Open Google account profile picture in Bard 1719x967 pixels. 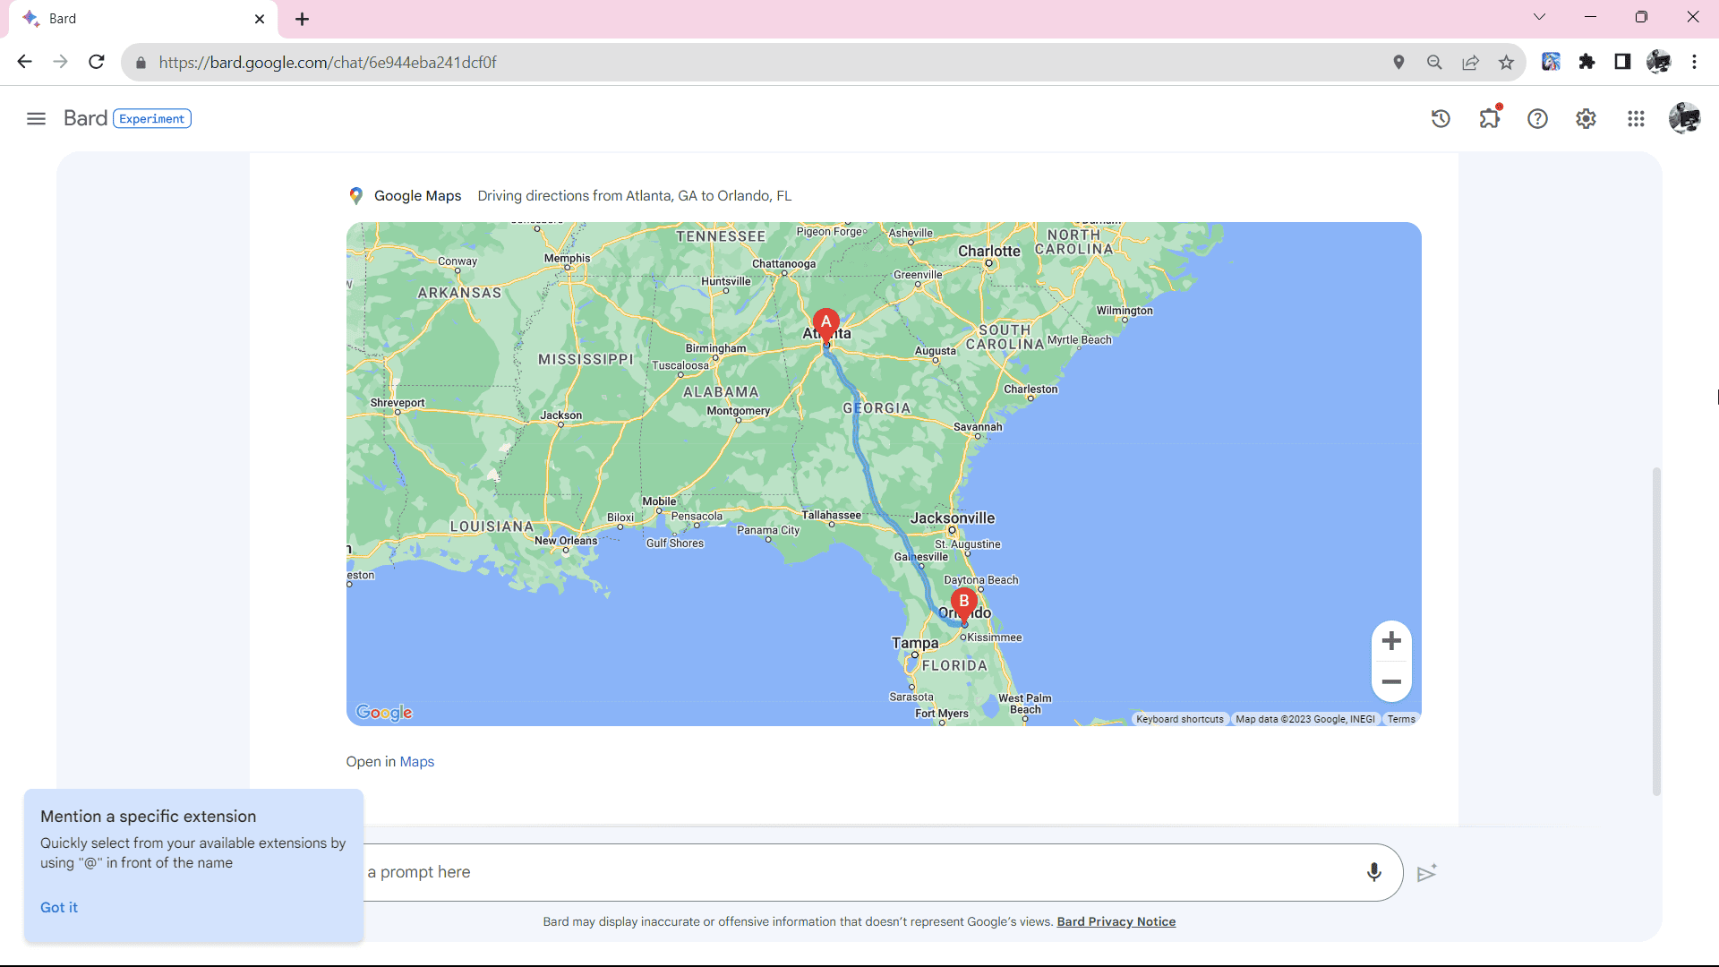[1684, 118]
